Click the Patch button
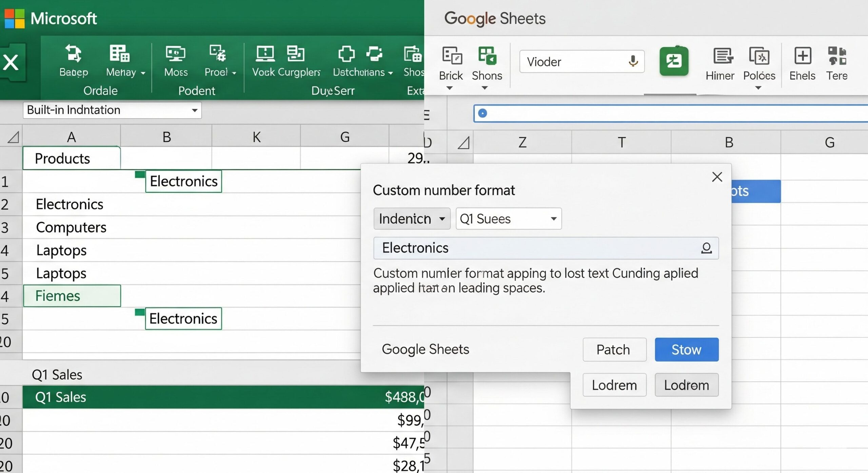Image resolution: width=868 pixels, height=473 pixels. pyautogui.click(x=614, y=350)
